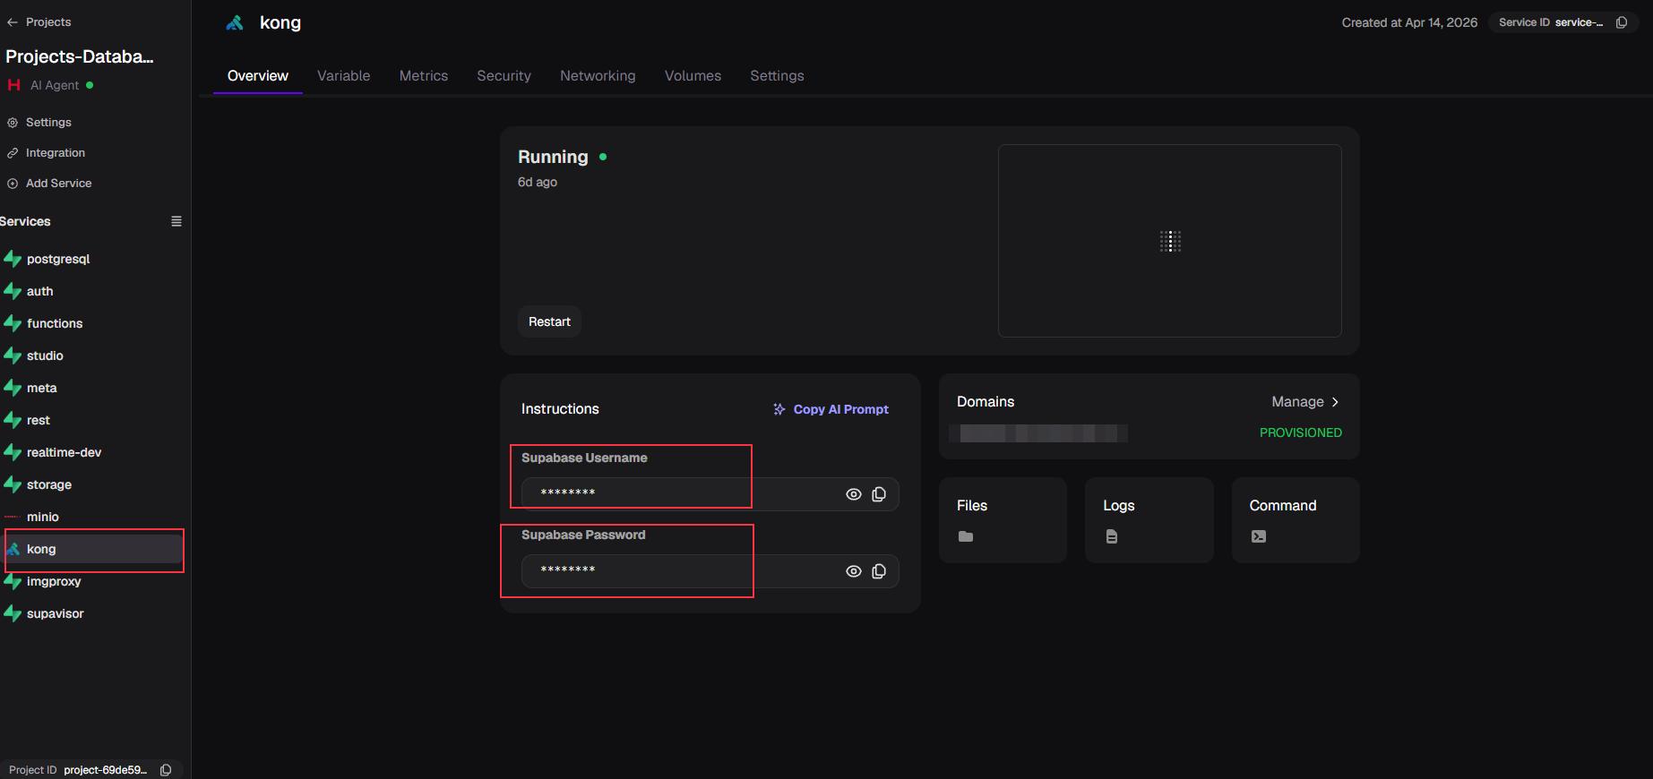Open the Logs document icon
1653x779 pixels.
[1112, 536]
